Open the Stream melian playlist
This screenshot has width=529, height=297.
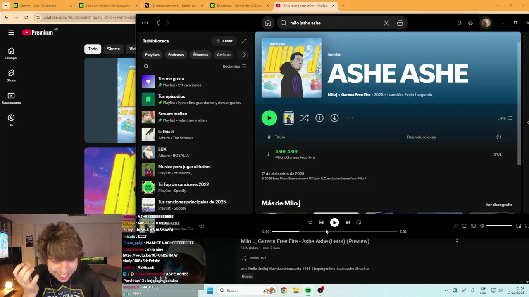click(194, 117)
